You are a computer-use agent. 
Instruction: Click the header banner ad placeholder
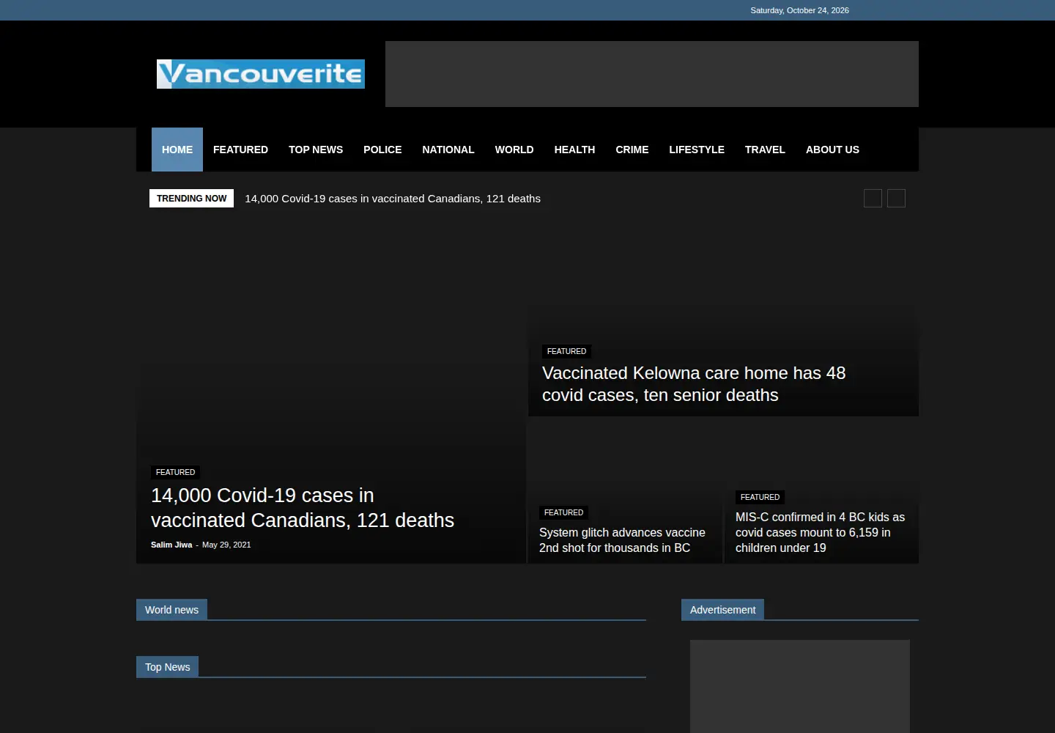(x=652, y=74)
